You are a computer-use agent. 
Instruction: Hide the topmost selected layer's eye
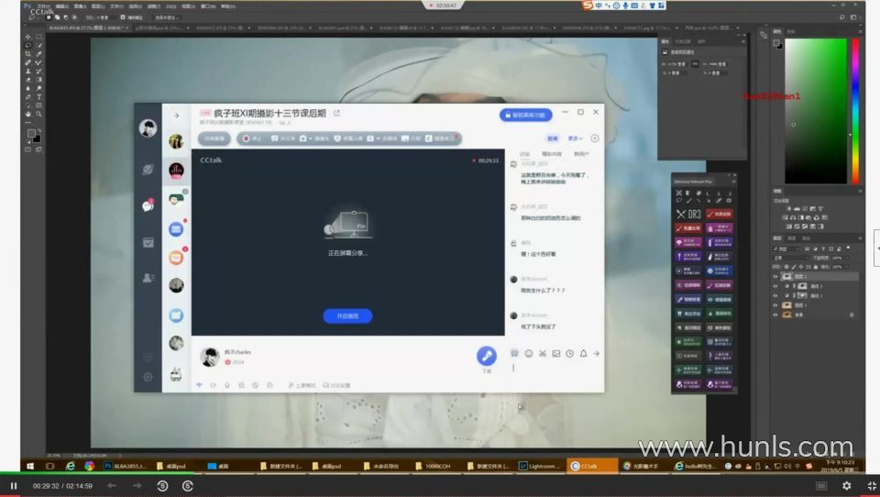tap(775, 277)
